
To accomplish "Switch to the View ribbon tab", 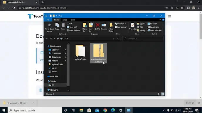I will coord(73,20).
